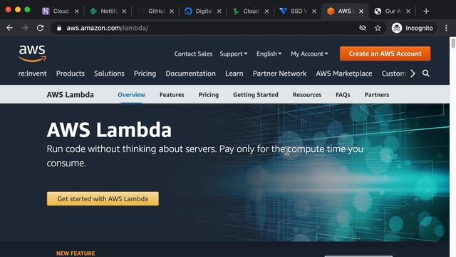Close the AWS Lambda tab
456x257 pixels.
coord(361,11)
